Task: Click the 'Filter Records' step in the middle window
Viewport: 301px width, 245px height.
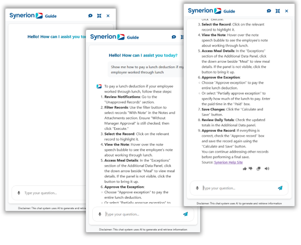Action: pos(138,118)
